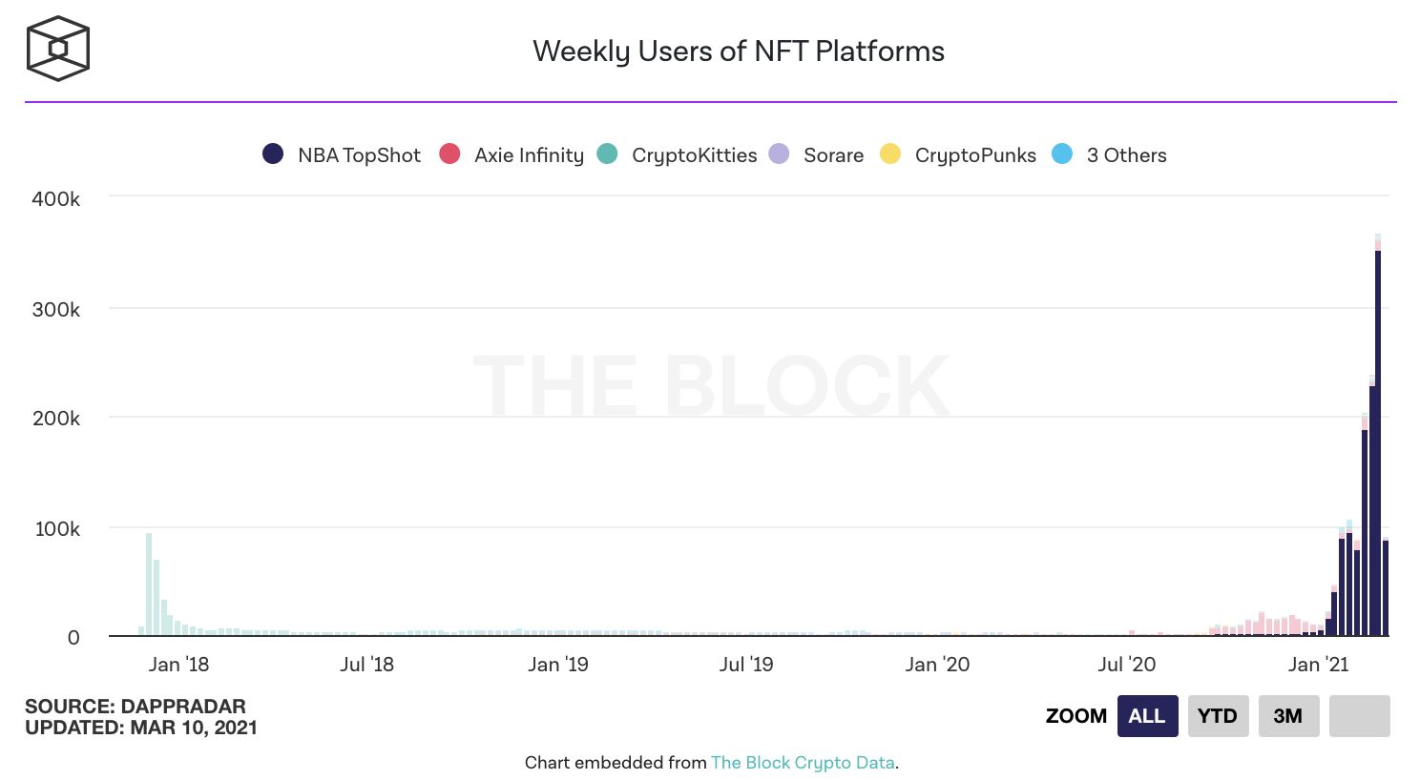
Task: Click the Axie Infinity red legend dot
Action: (x=449, y=154)
